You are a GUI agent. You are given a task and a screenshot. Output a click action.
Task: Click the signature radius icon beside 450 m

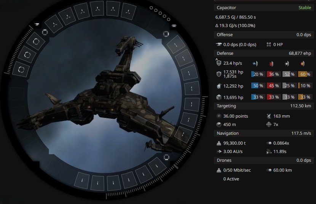click(x=219, y=125)
